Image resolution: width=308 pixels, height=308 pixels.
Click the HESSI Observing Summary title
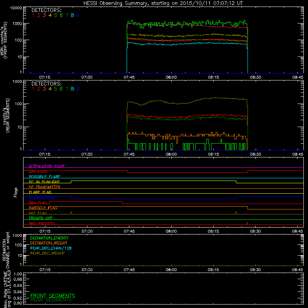click(x=163, y=3)
